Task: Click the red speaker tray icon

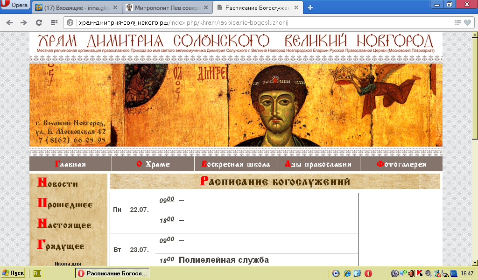Action: pos(411,273)
